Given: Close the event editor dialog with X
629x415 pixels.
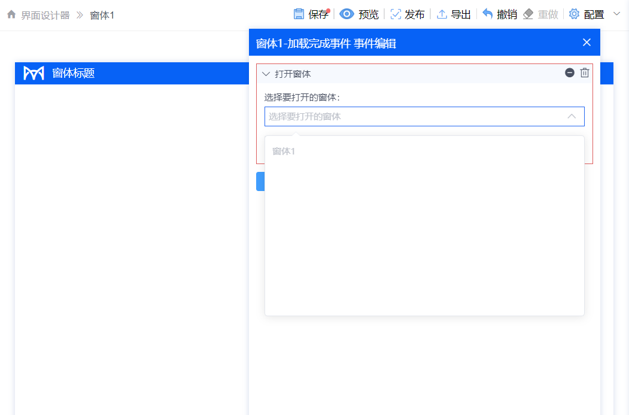Looking at the screenshot, I should click(586, 42).
